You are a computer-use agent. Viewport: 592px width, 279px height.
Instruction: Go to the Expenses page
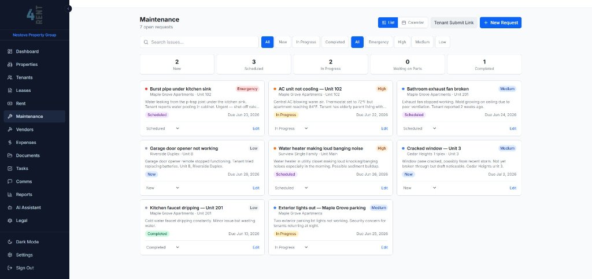34,143
